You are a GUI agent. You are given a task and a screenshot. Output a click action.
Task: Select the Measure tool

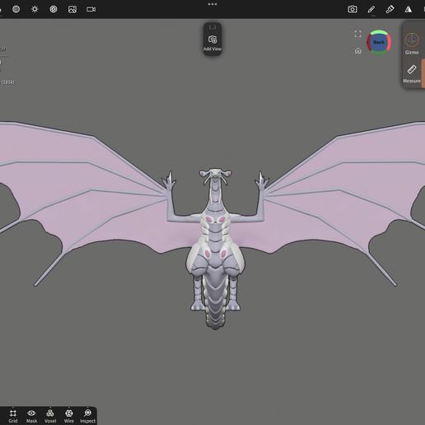(412, 73)
